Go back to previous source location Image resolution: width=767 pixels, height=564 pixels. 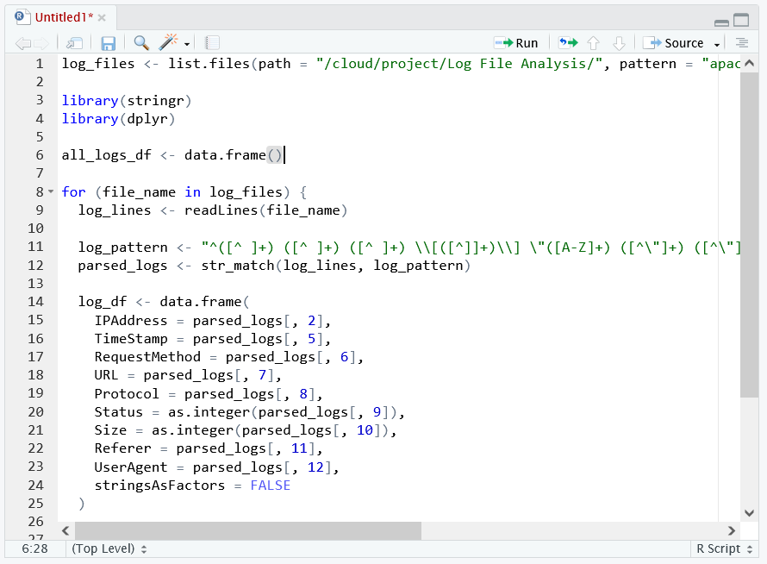[x=23, y=43]
